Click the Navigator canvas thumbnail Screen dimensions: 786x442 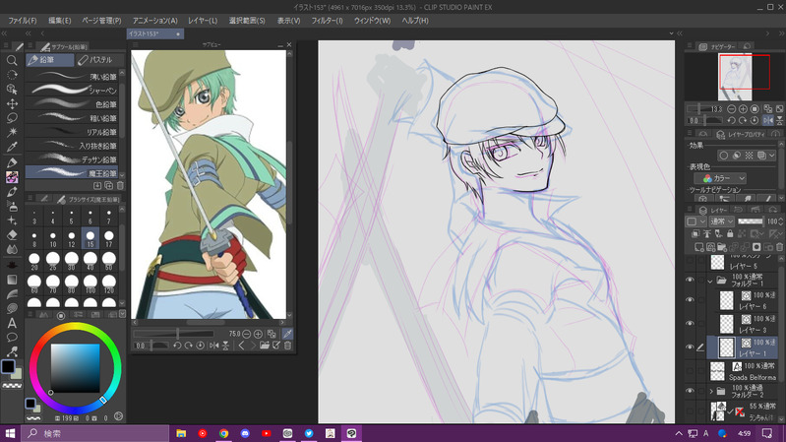[735, 77]
